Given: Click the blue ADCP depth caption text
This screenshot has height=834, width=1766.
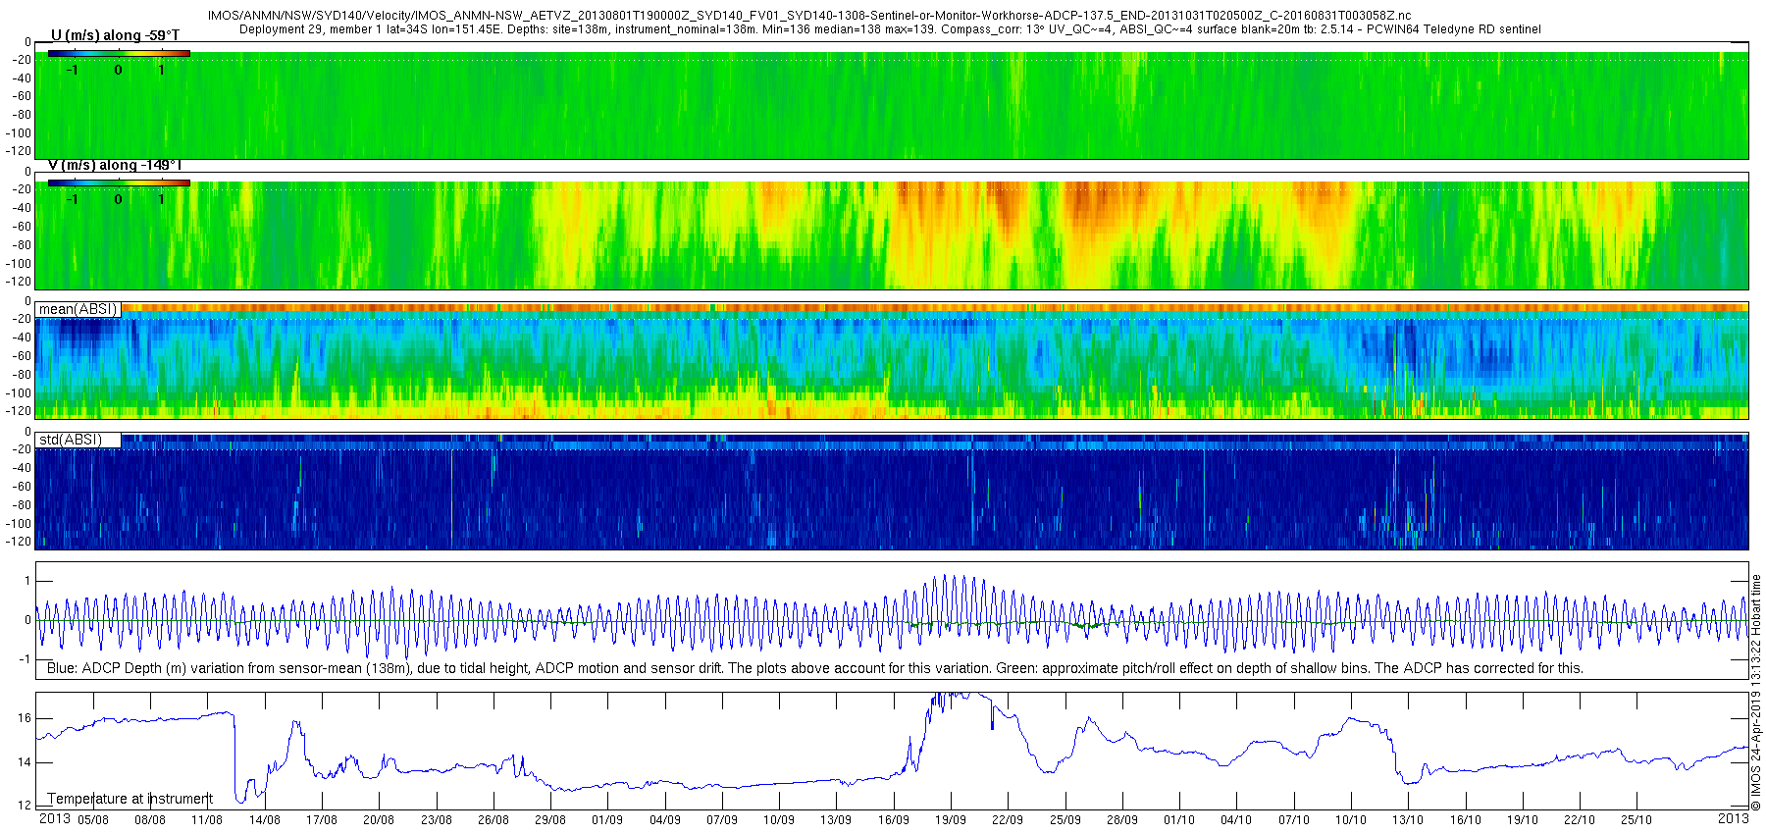Looking at the screenshot, I should point(814,668).
